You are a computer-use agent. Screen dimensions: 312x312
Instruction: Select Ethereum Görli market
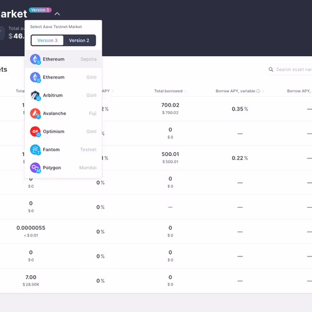pyautogui.click(x=63, y=77)
